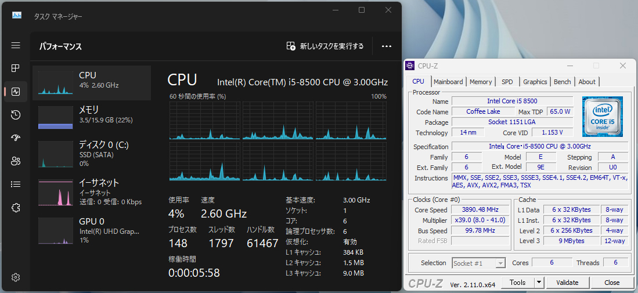The width and height of the screenshot is (638, 293).
Task: Select the Performance page icon in sidebar
Action: coord(16,92)
